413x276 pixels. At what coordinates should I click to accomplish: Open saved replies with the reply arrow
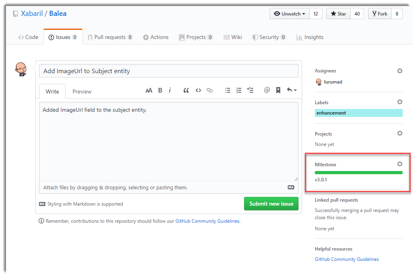(x=292, y=90)
